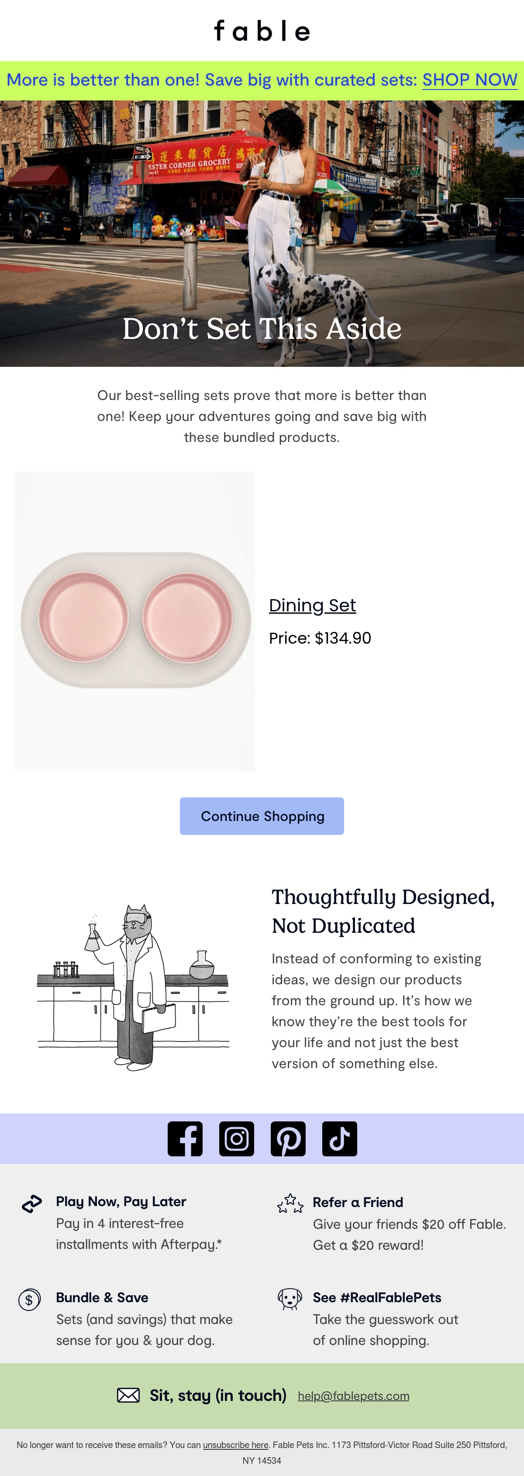Open the pink dining bowls product image
This screenshot has width=524, height=1476.
pyautogui.click(x=134, y=621)
